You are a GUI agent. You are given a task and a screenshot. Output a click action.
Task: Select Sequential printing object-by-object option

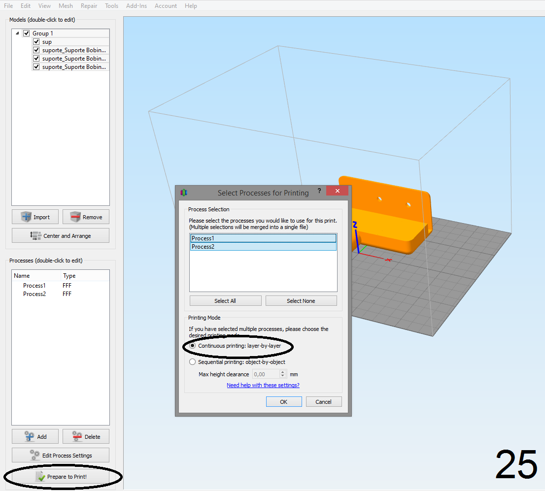pos(193,362)
